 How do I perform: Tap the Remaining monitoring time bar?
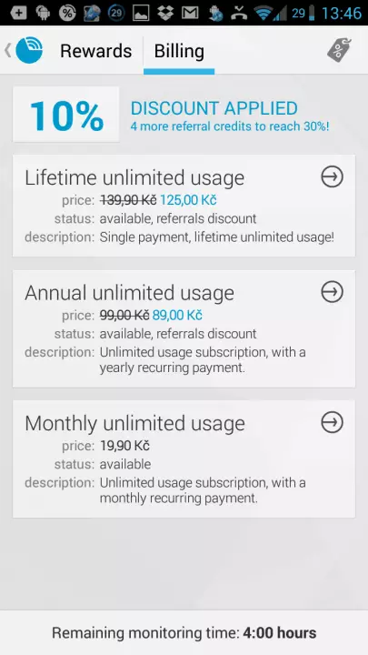click(184, 632)
